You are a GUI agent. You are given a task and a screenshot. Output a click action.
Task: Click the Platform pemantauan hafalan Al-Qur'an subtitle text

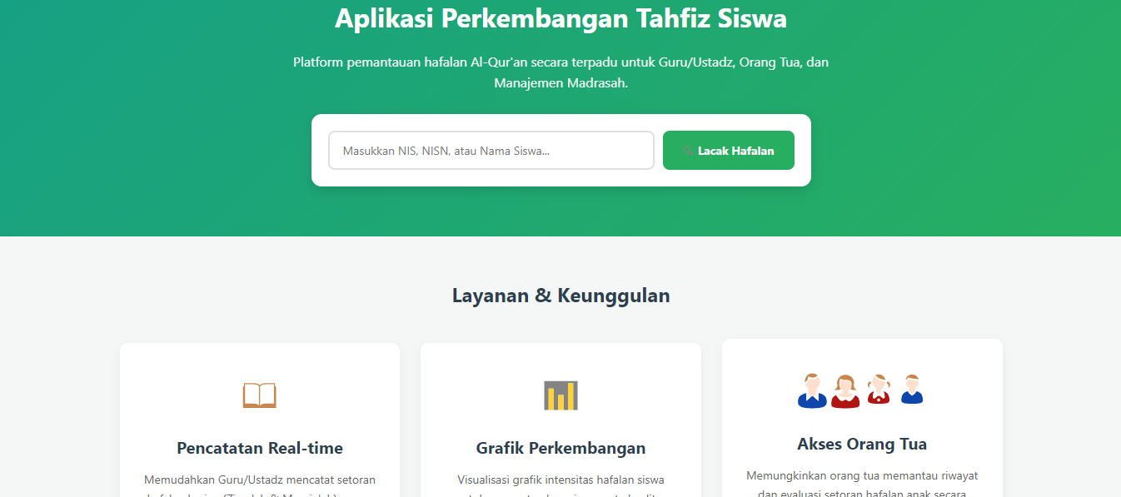coord(560,72)
